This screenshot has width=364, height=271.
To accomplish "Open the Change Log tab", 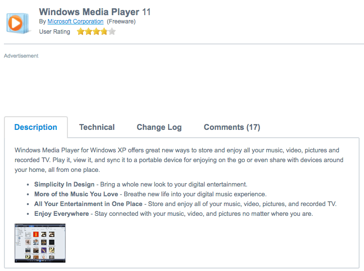I will click(159, 127).
